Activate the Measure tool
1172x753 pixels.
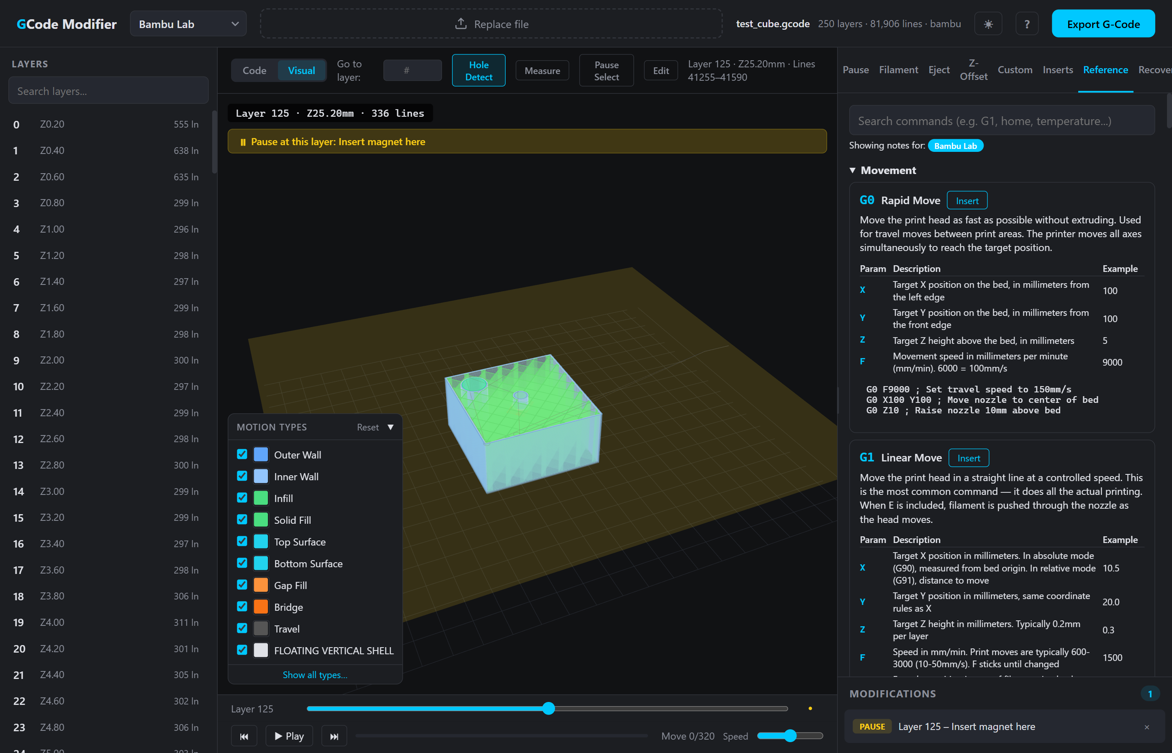(542, 71)
